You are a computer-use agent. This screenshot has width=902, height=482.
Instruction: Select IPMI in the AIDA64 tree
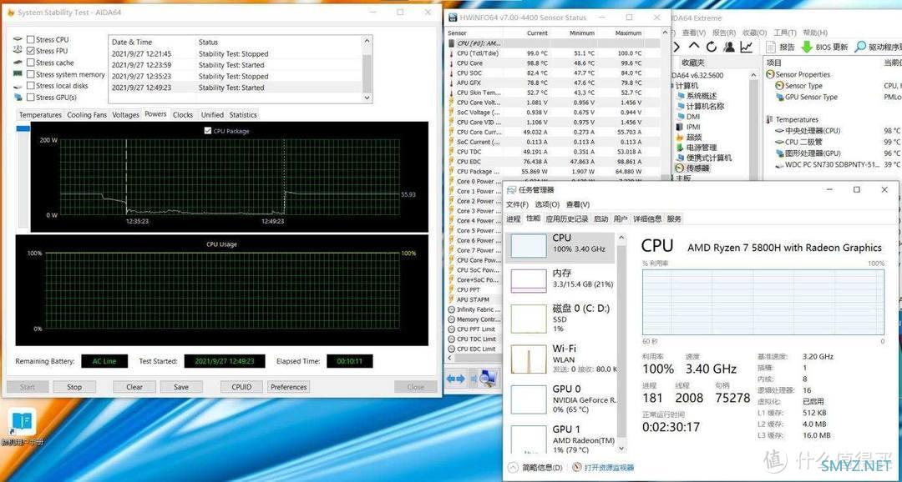(688, 127)
